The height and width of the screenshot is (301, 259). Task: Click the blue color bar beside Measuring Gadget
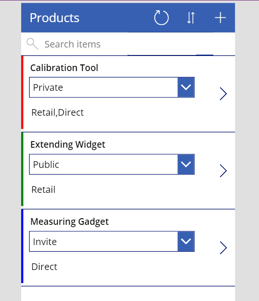pyautogui.click(x=22, y=246)
